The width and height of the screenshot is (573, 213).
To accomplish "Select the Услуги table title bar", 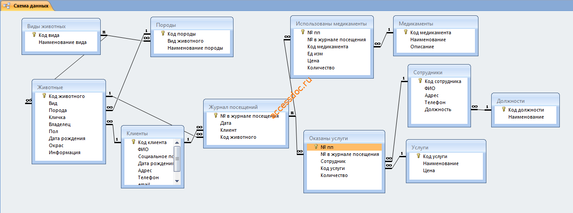I will [446, 147].
